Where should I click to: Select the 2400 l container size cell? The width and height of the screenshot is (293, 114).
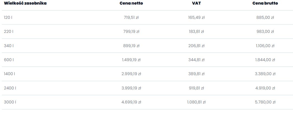pyautogui.click(x=10, y=88)
